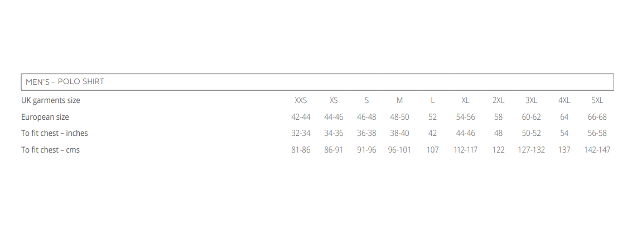Click the To fit chest – cms label

click(51, 150)
